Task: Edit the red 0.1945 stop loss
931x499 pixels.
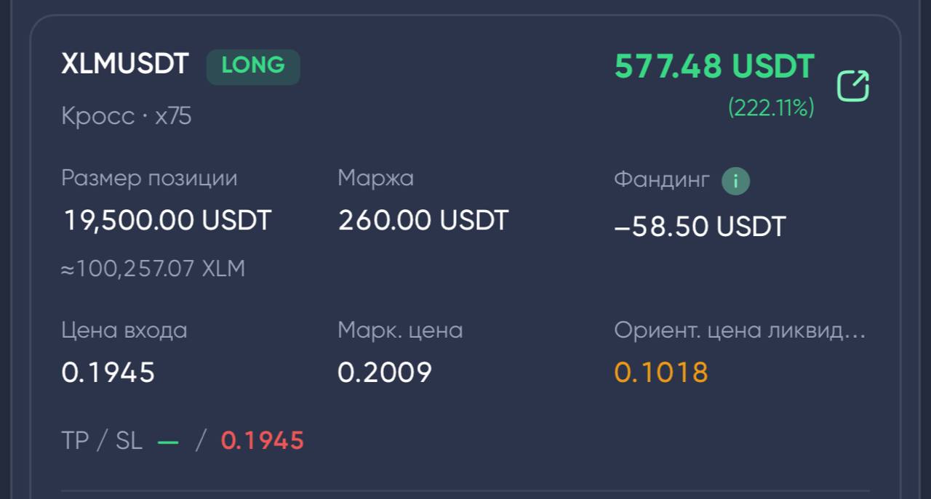Action: (x=263, y=440)
